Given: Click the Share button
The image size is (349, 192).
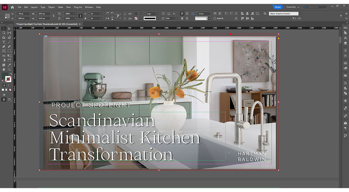Looking at the screenshot, I should click(x=277, y=7).
